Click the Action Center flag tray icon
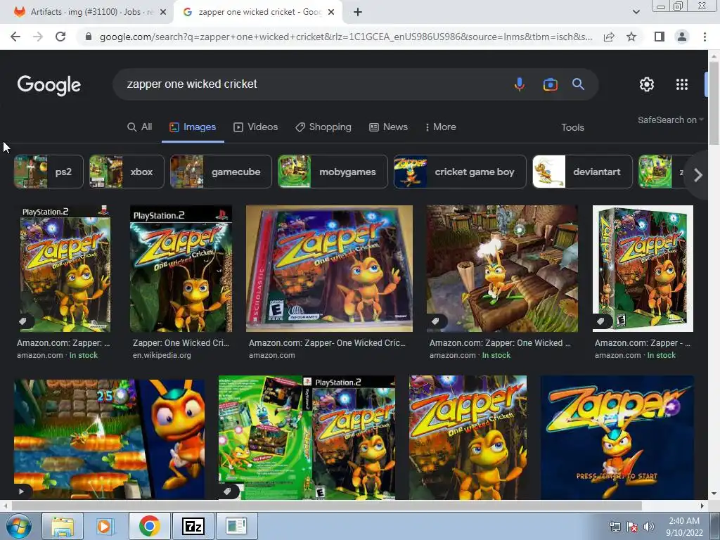 pyautogui.click(x=632, y=527)
